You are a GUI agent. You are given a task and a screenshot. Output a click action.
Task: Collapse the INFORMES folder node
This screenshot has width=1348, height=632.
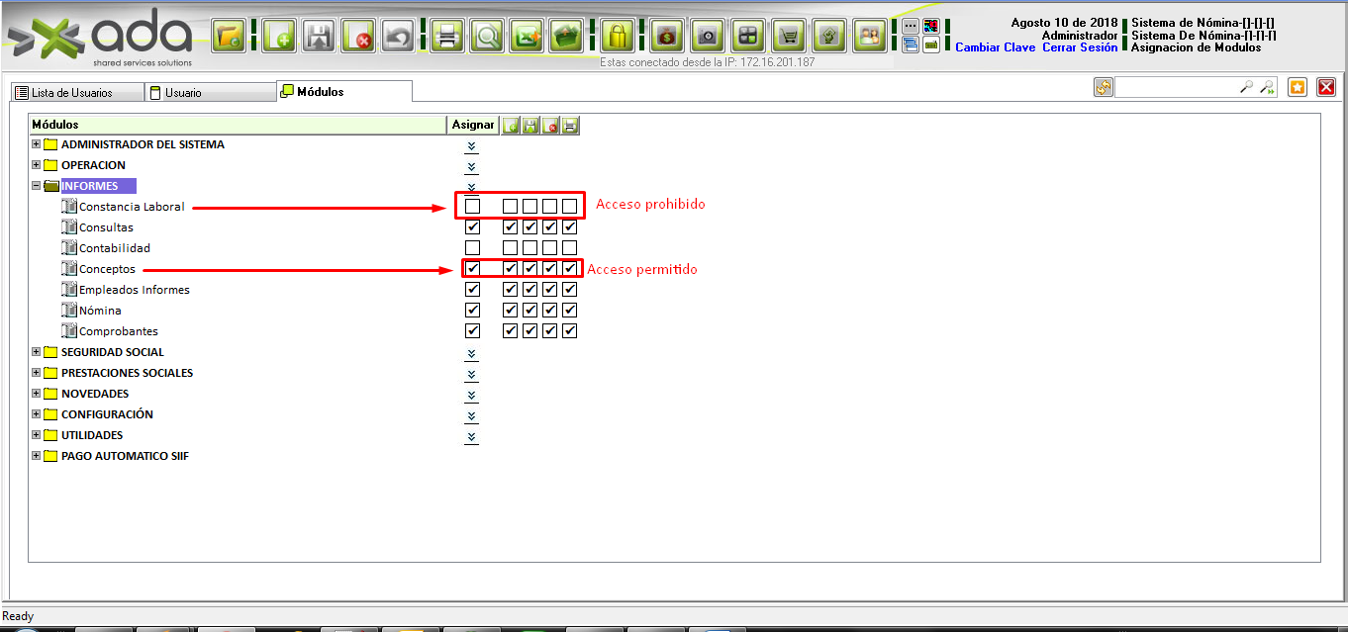point(37,186)
